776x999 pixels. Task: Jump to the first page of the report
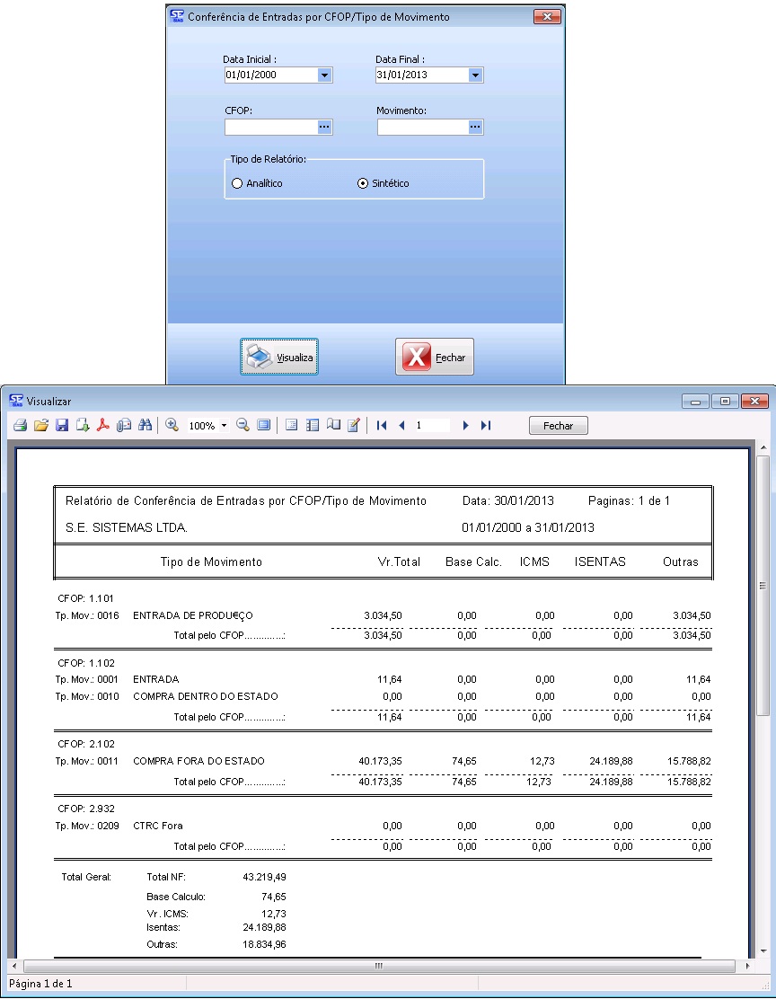(x=382, y=426)
